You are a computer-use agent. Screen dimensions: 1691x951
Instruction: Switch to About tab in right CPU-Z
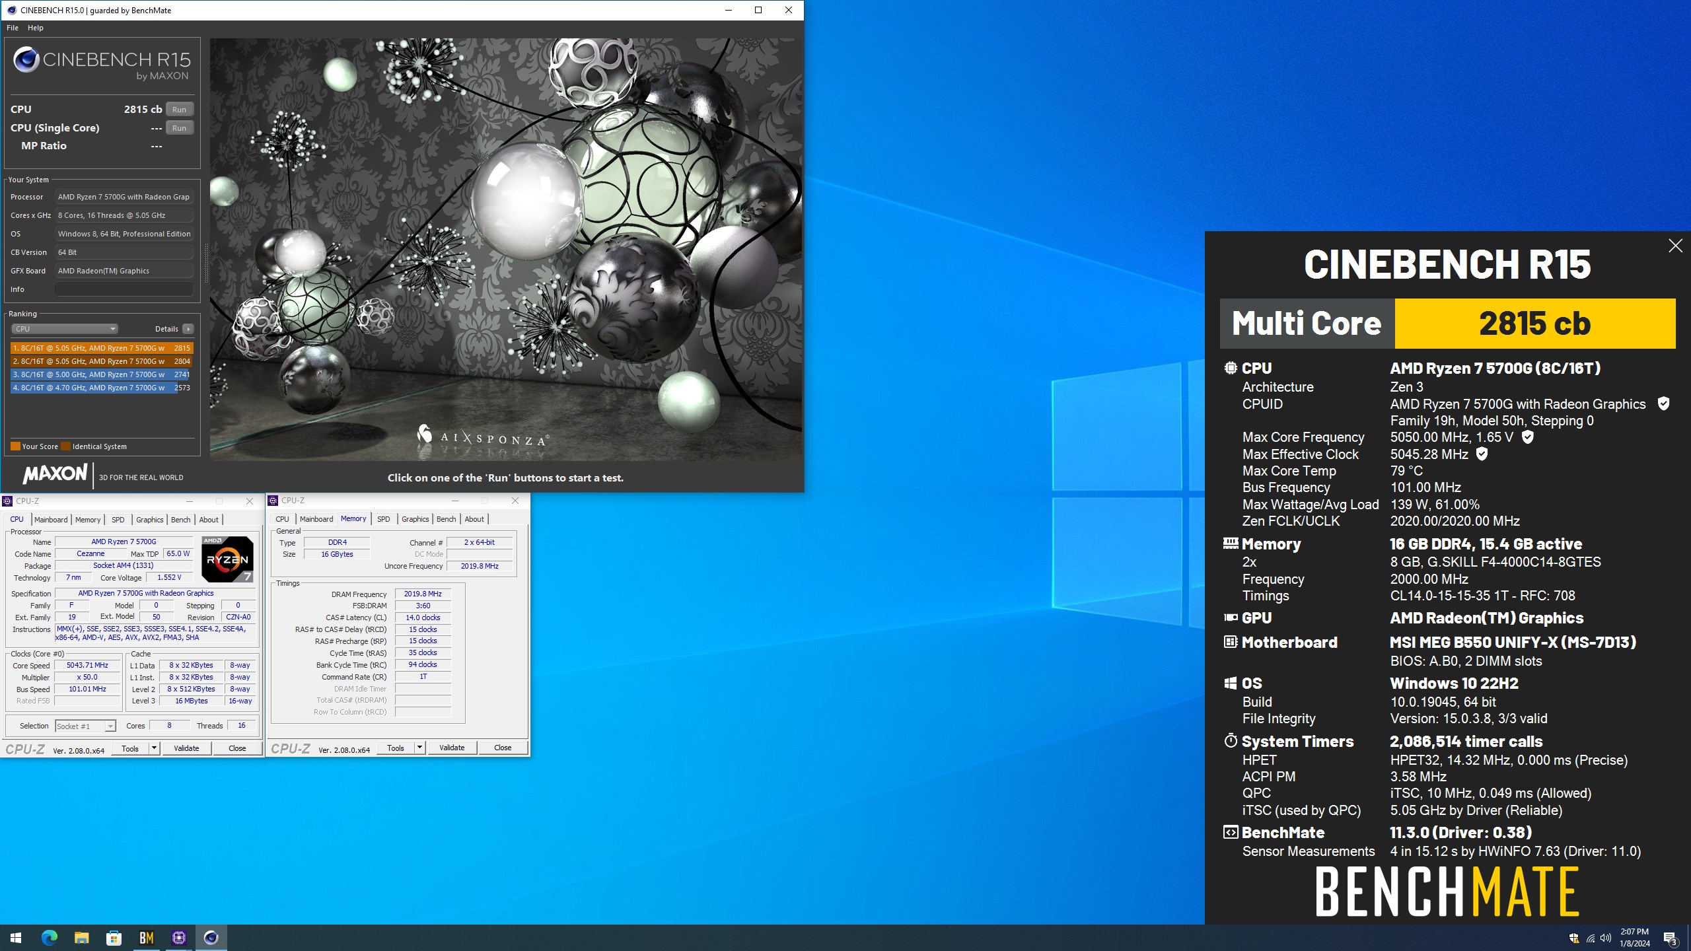pos(474,519)
